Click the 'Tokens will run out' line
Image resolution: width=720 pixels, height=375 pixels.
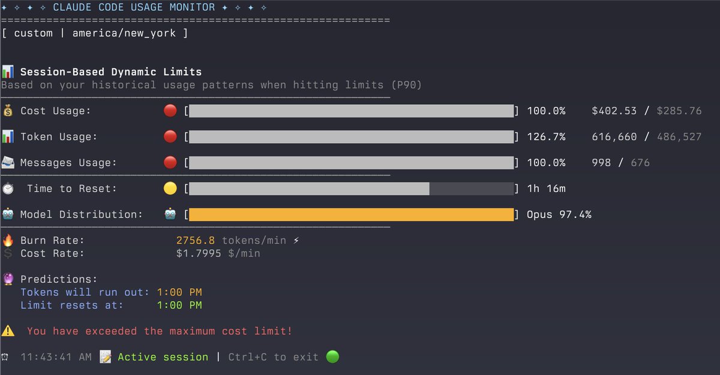85,292
